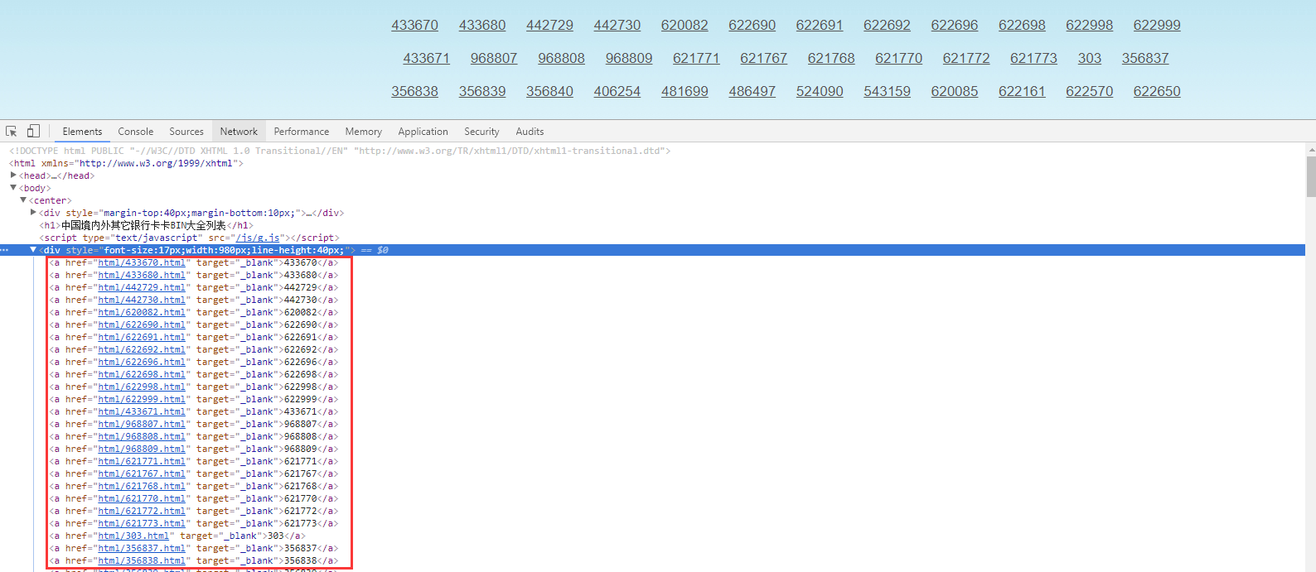Screen dimensions: 1316x572
Task: Click the 621772 page link
Action: [966, 59]
